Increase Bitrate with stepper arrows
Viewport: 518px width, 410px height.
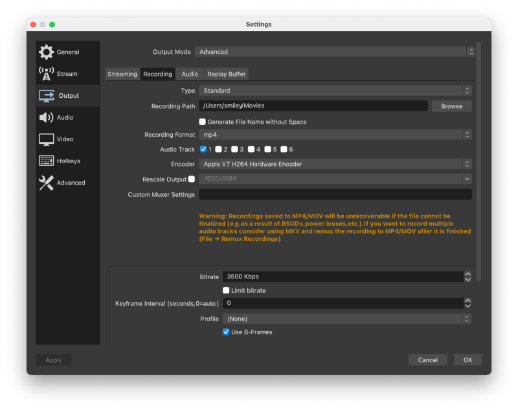coord(467,274)
